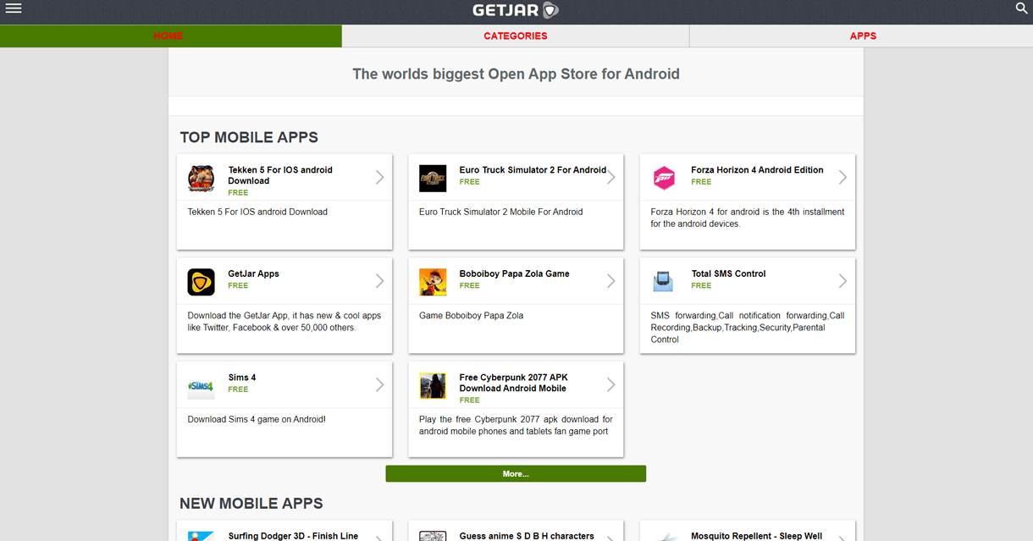The width and height of the screenshot is (1033, 541).
Task: Open the Forza Horizon 4 Android Edition link
Action: (757, 170)
